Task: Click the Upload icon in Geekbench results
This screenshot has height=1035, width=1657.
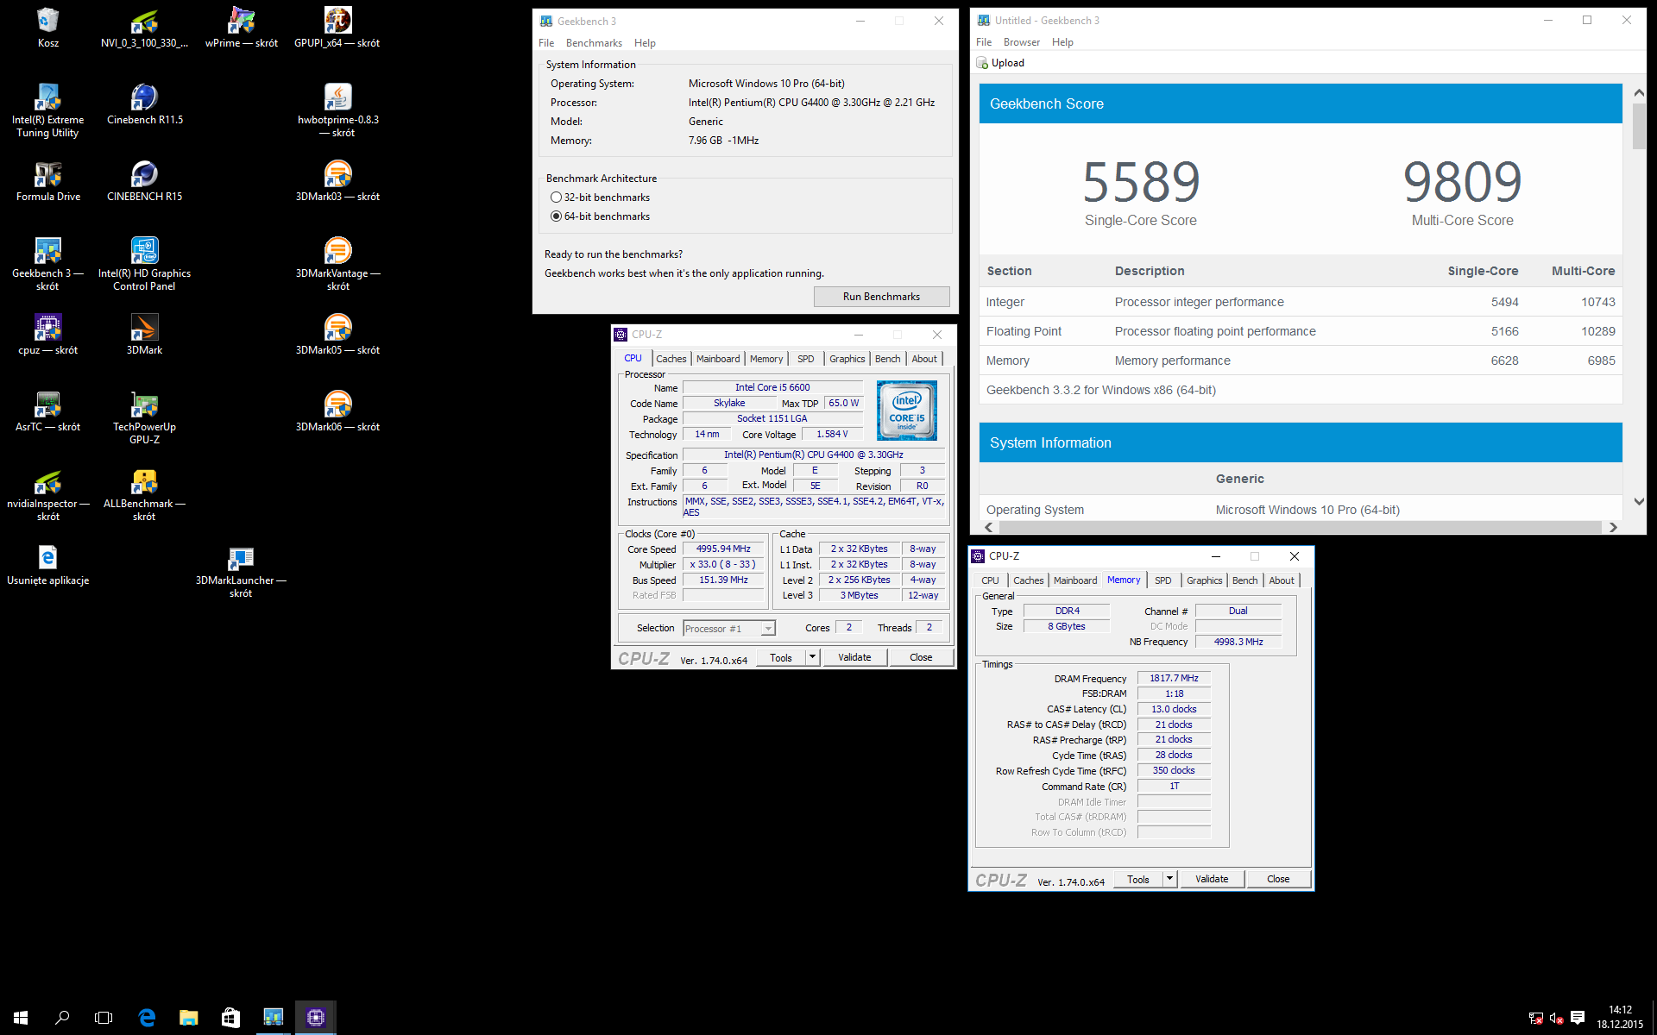Action: coord(982,63)
